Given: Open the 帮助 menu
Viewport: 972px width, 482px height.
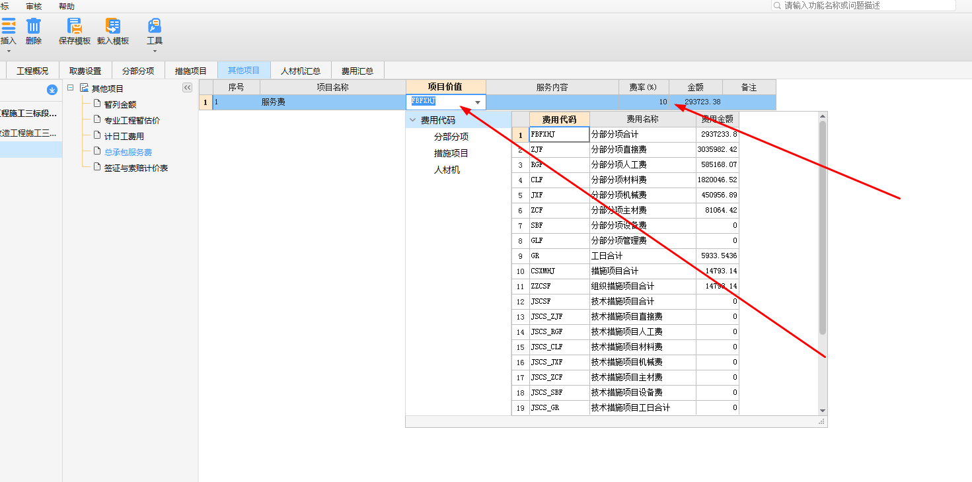Looking at the screenshot, I should click(x=67, y=6).
